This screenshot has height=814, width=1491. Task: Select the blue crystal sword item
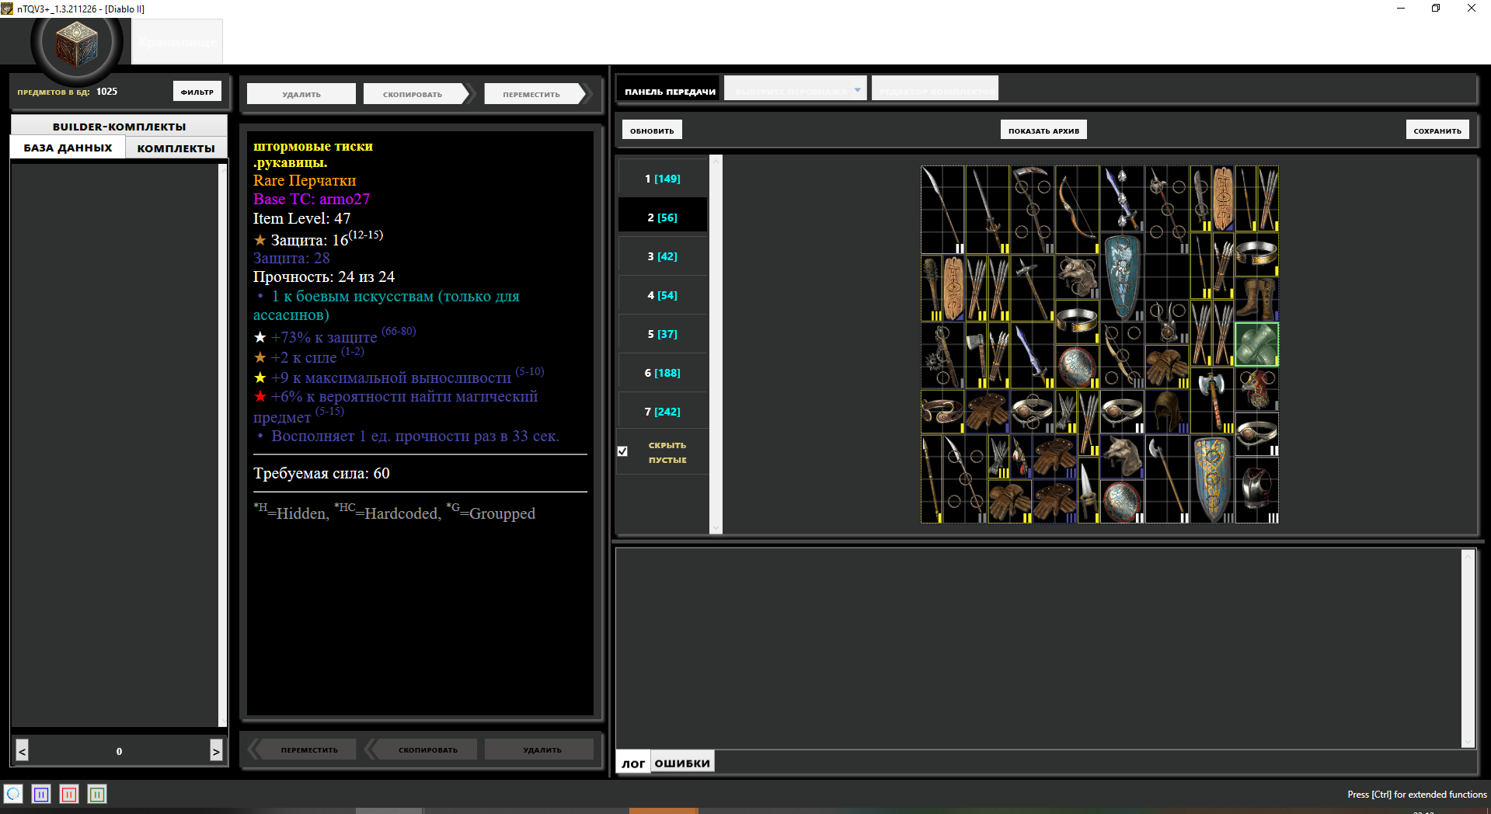[x=1032, y=356]
